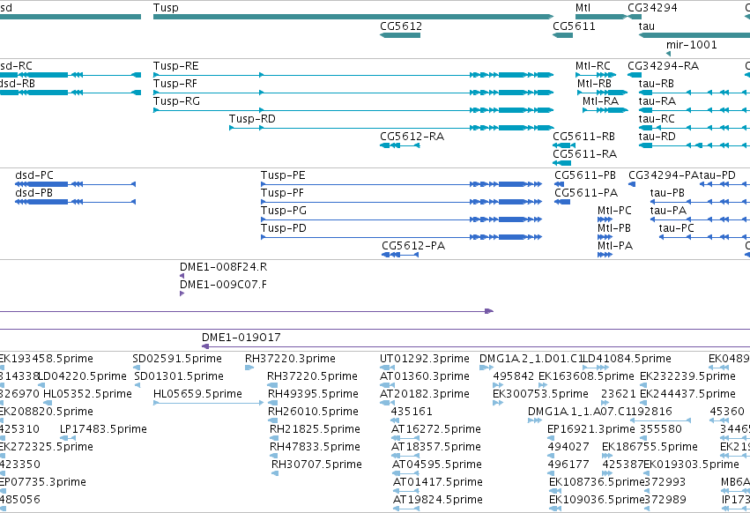Click the AT20182.3prime EST label

[425, 394]
